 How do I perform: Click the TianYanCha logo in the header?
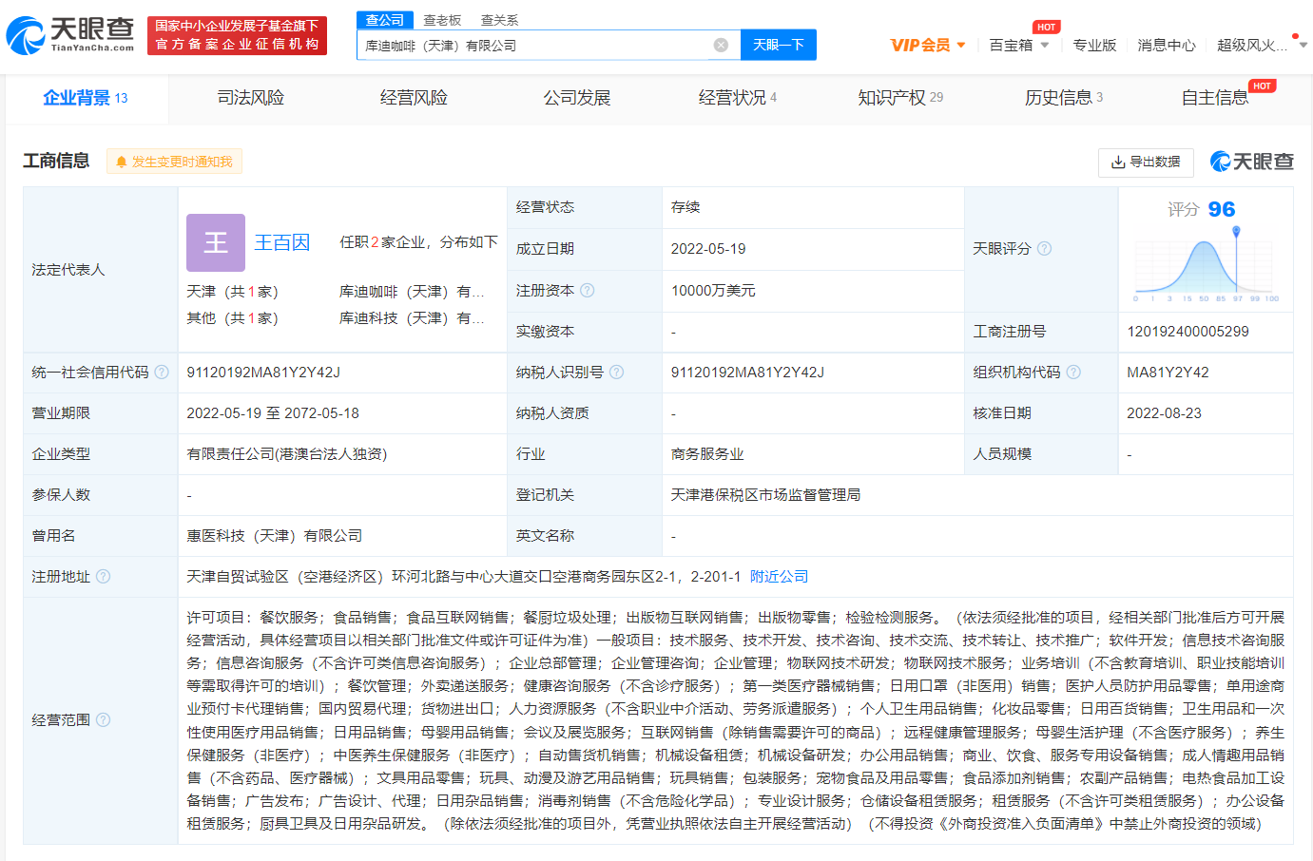click(70, 35)
